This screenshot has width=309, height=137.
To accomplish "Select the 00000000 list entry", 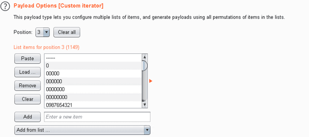I will (93, 97).
